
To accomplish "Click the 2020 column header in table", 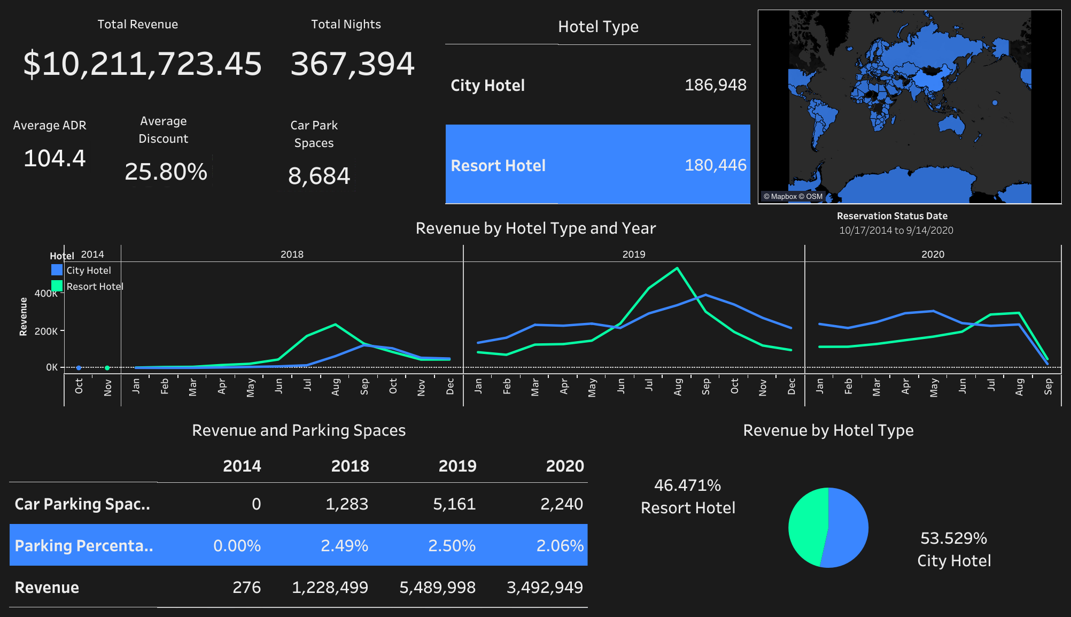I will (x=564, y=466).
